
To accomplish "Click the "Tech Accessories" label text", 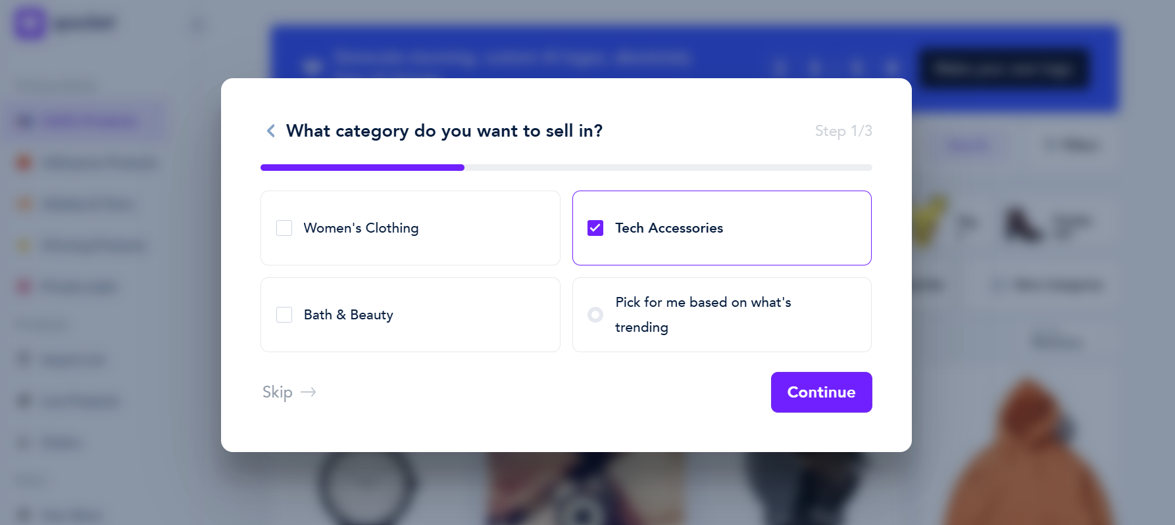I will click(669, 228).
